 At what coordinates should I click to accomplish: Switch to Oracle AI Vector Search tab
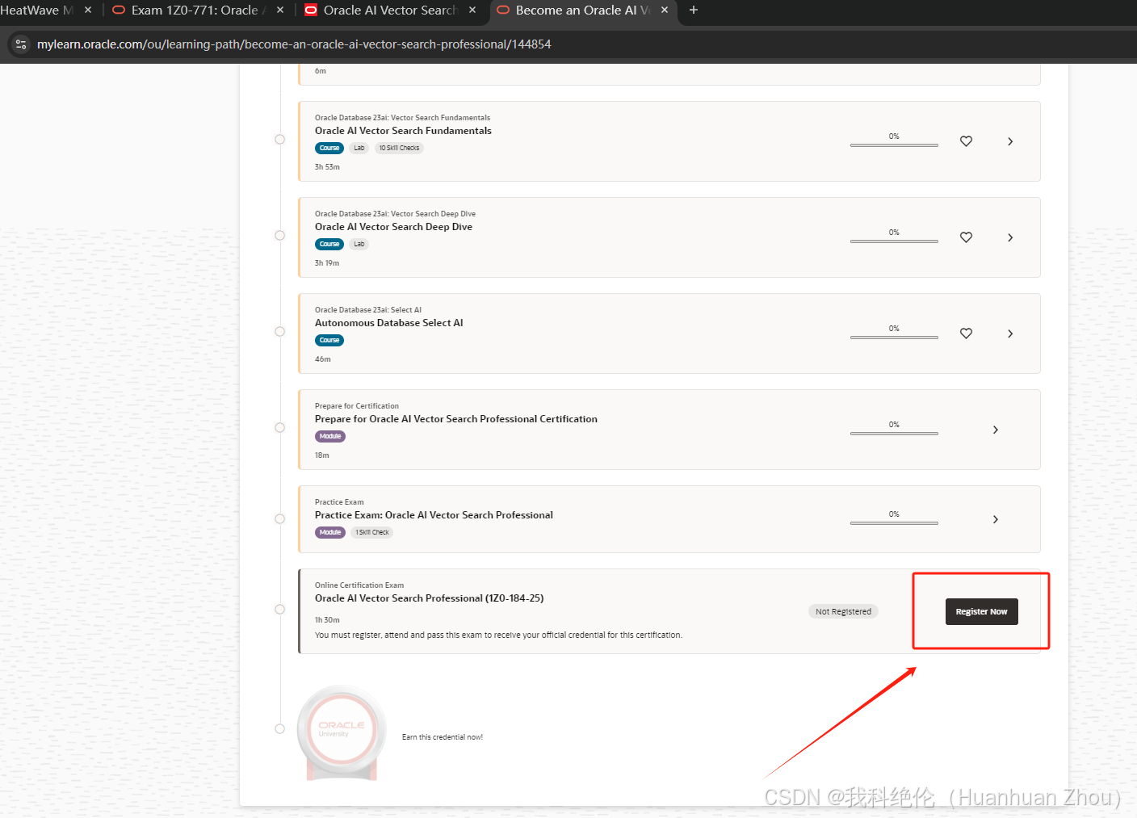(389, 10)
